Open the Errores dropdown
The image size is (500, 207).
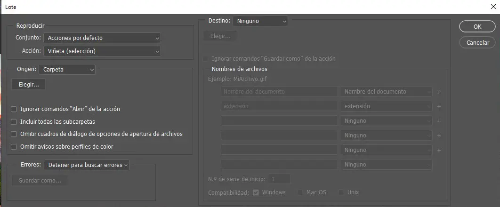(87, 165)
